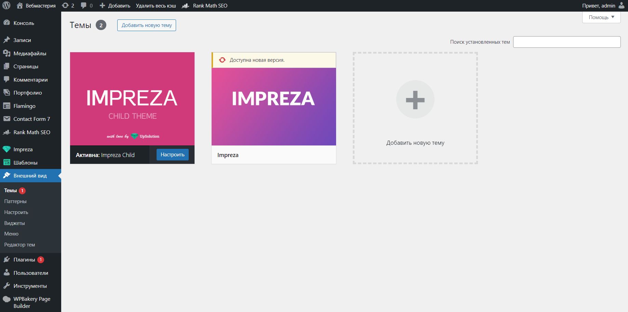Open Страницы menu item
The height and width of the screenshot is (312, 628).
click(x=30, y=66)
